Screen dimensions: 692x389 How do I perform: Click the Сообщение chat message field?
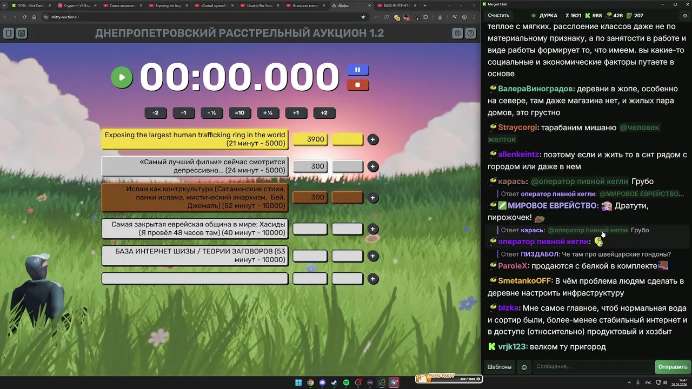click(593, 367)
